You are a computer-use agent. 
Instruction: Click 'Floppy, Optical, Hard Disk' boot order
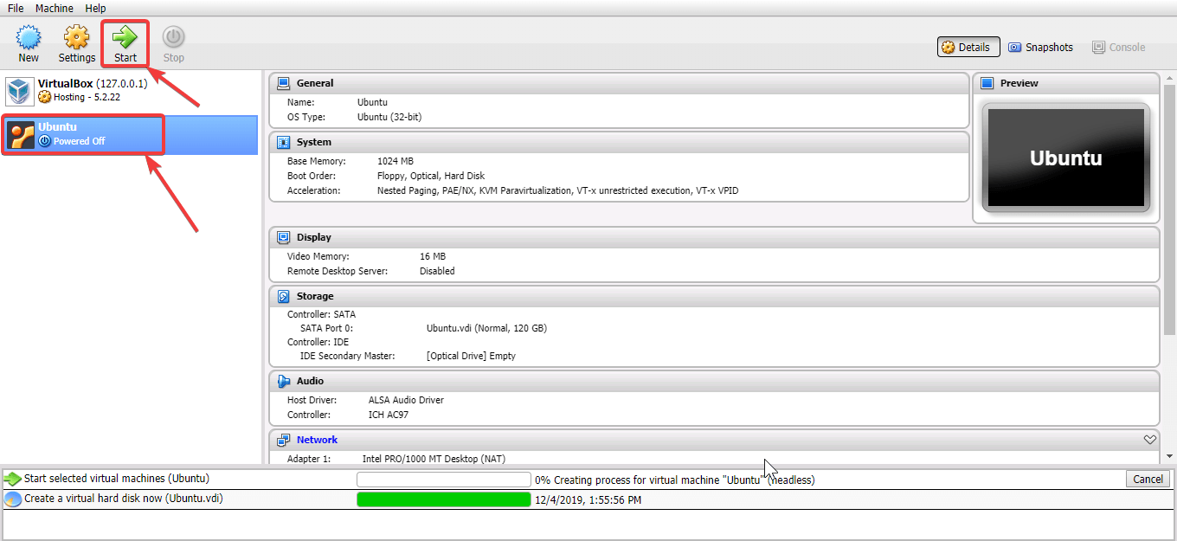(433, 176)
